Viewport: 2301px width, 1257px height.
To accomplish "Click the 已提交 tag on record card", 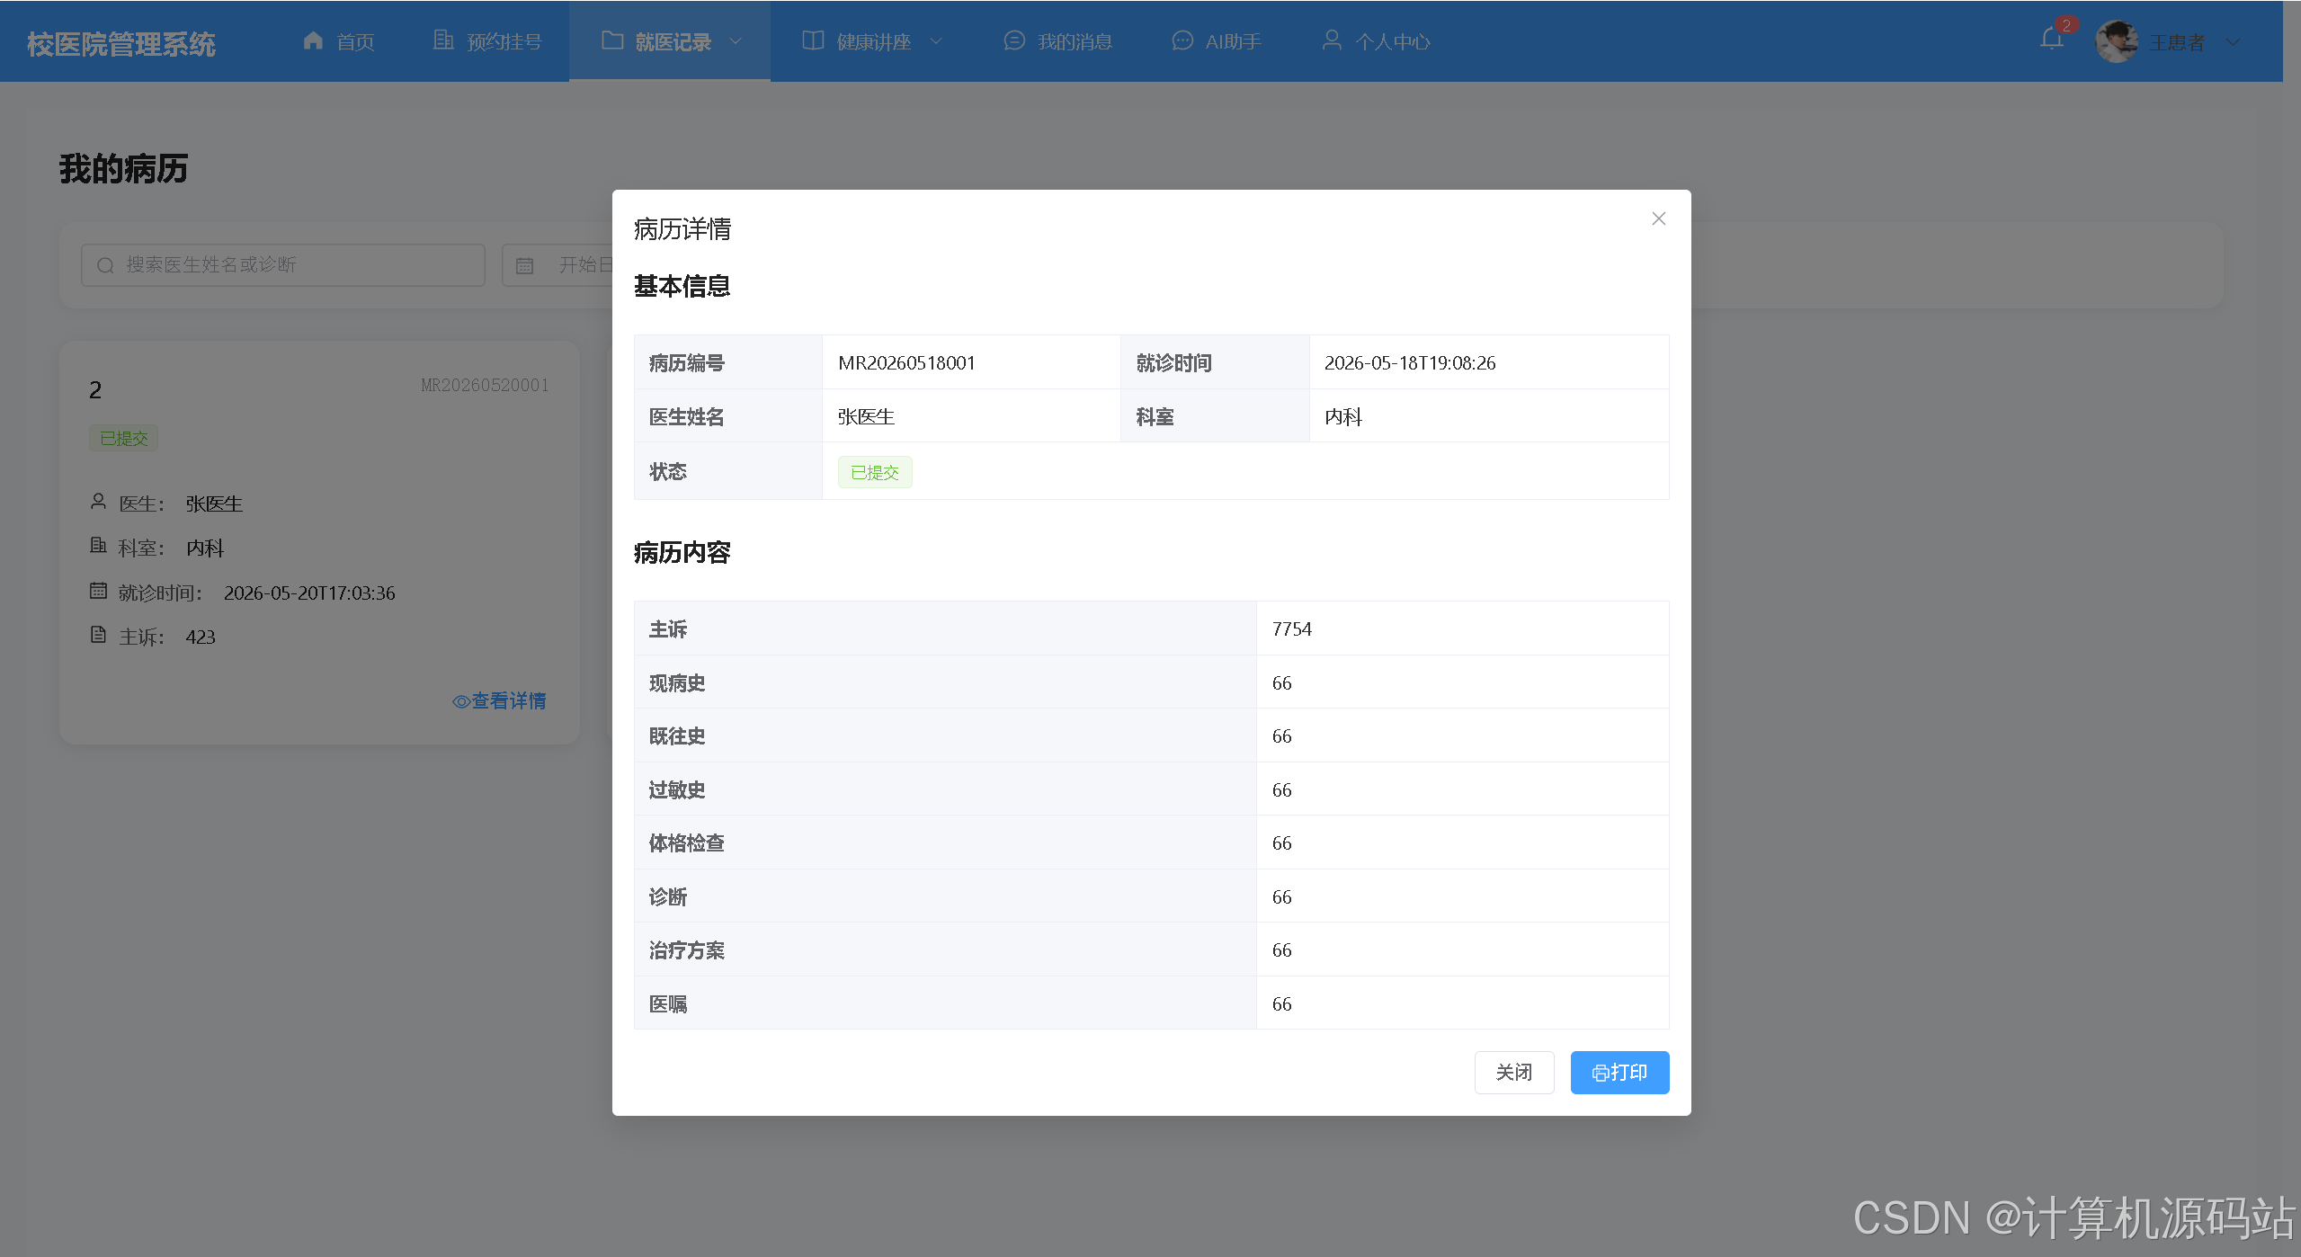I will [x=123, y=439].
